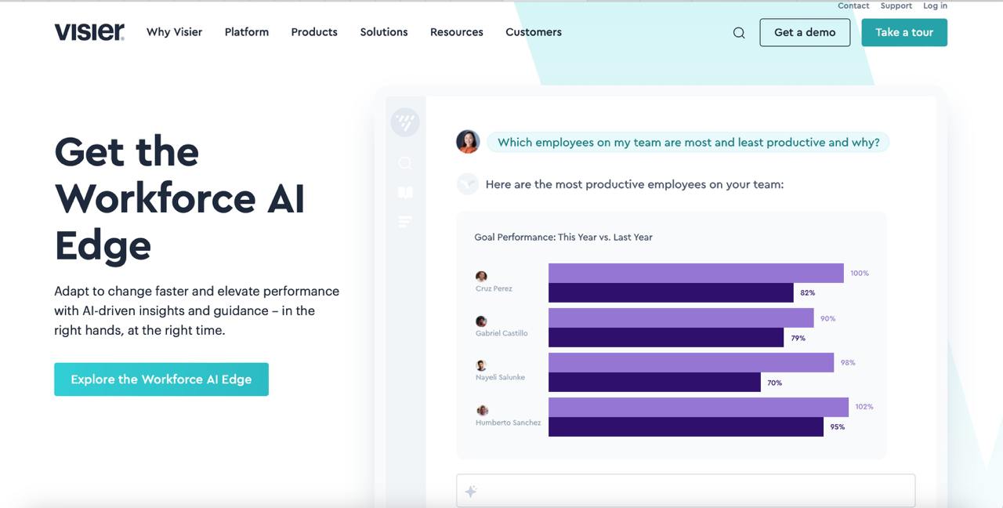The image size is (1003, 508).
Task: Click the assistant bird icon beside the answer
Action: pos(468,184)
